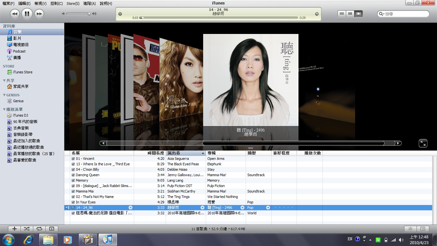
Task: Click the volume slider knob
Action: 89,14
